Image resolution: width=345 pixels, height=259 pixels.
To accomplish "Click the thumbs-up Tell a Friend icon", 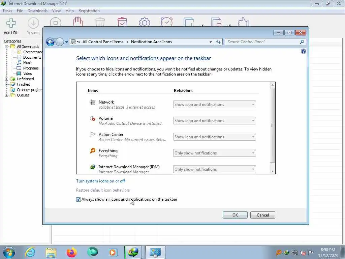I will coord(244,22).
